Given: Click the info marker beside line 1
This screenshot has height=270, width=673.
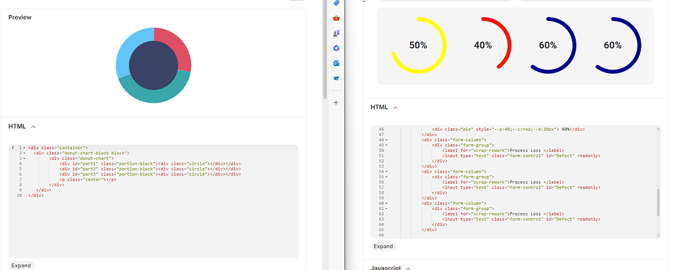Looking at the screenshot, I should tap(13, 147).
